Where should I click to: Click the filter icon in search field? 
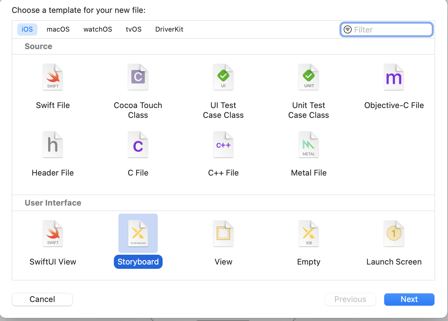tap(348, 29)
